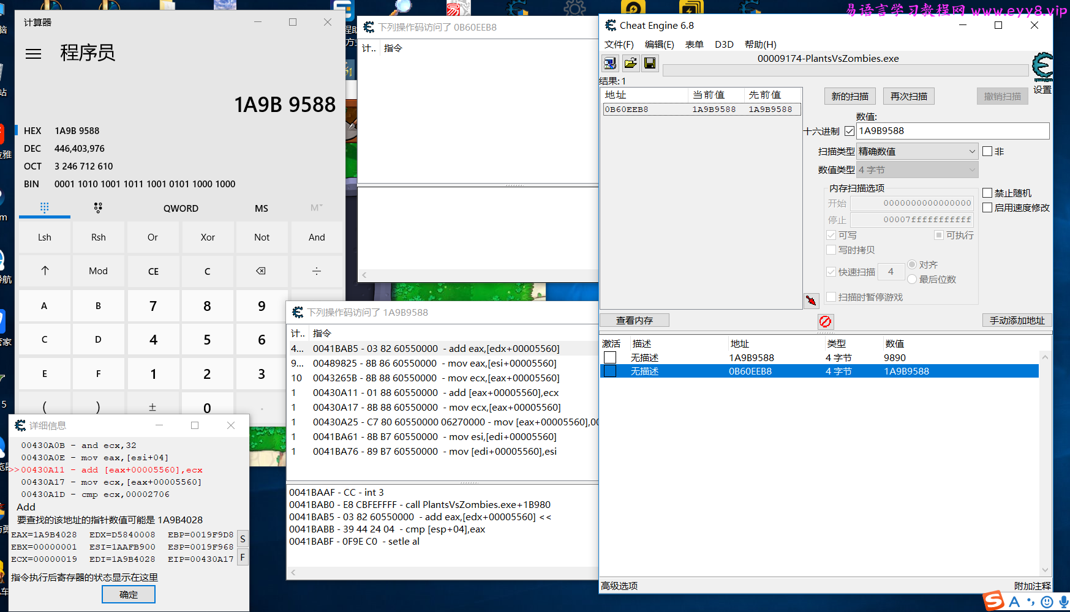Click calculator plus-minus sign key
The height and width of the screenshot is (612, 1070).
(153, 408)
